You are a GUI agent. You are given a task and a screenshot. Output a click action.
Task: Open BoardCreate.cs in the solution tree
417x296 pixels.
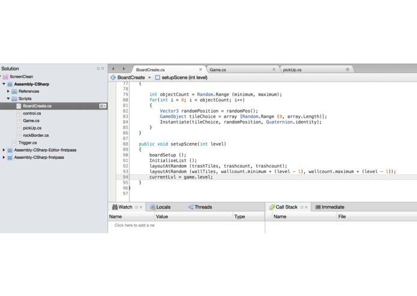(x=37, y=106)
